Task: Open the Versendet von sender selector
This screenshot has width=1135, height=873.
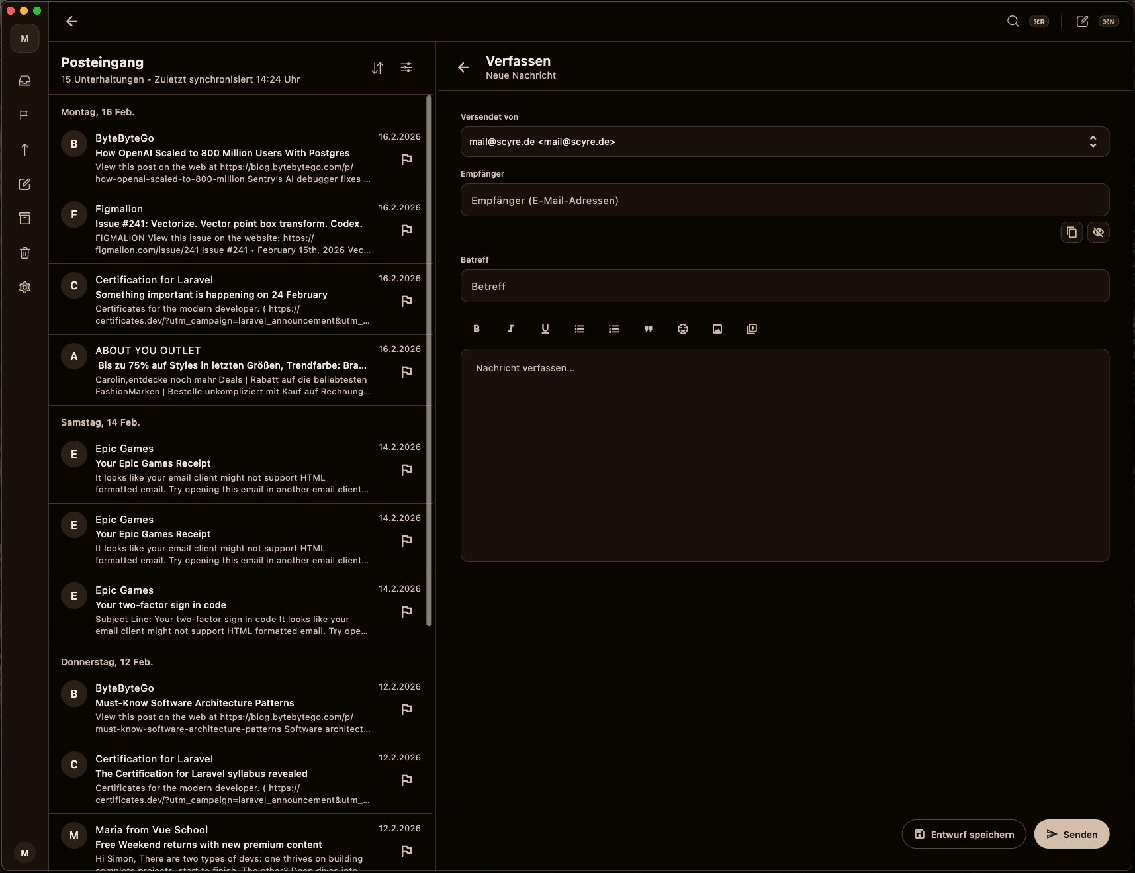Action: (x=784, y=142)
